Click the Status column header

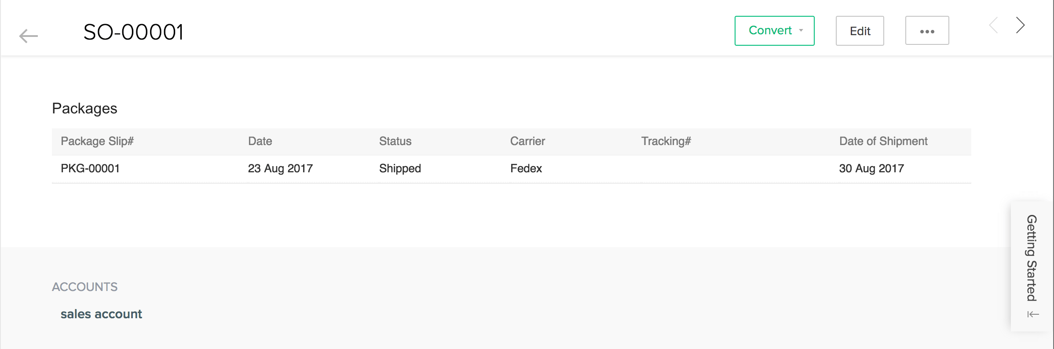[x=395, y=141]
